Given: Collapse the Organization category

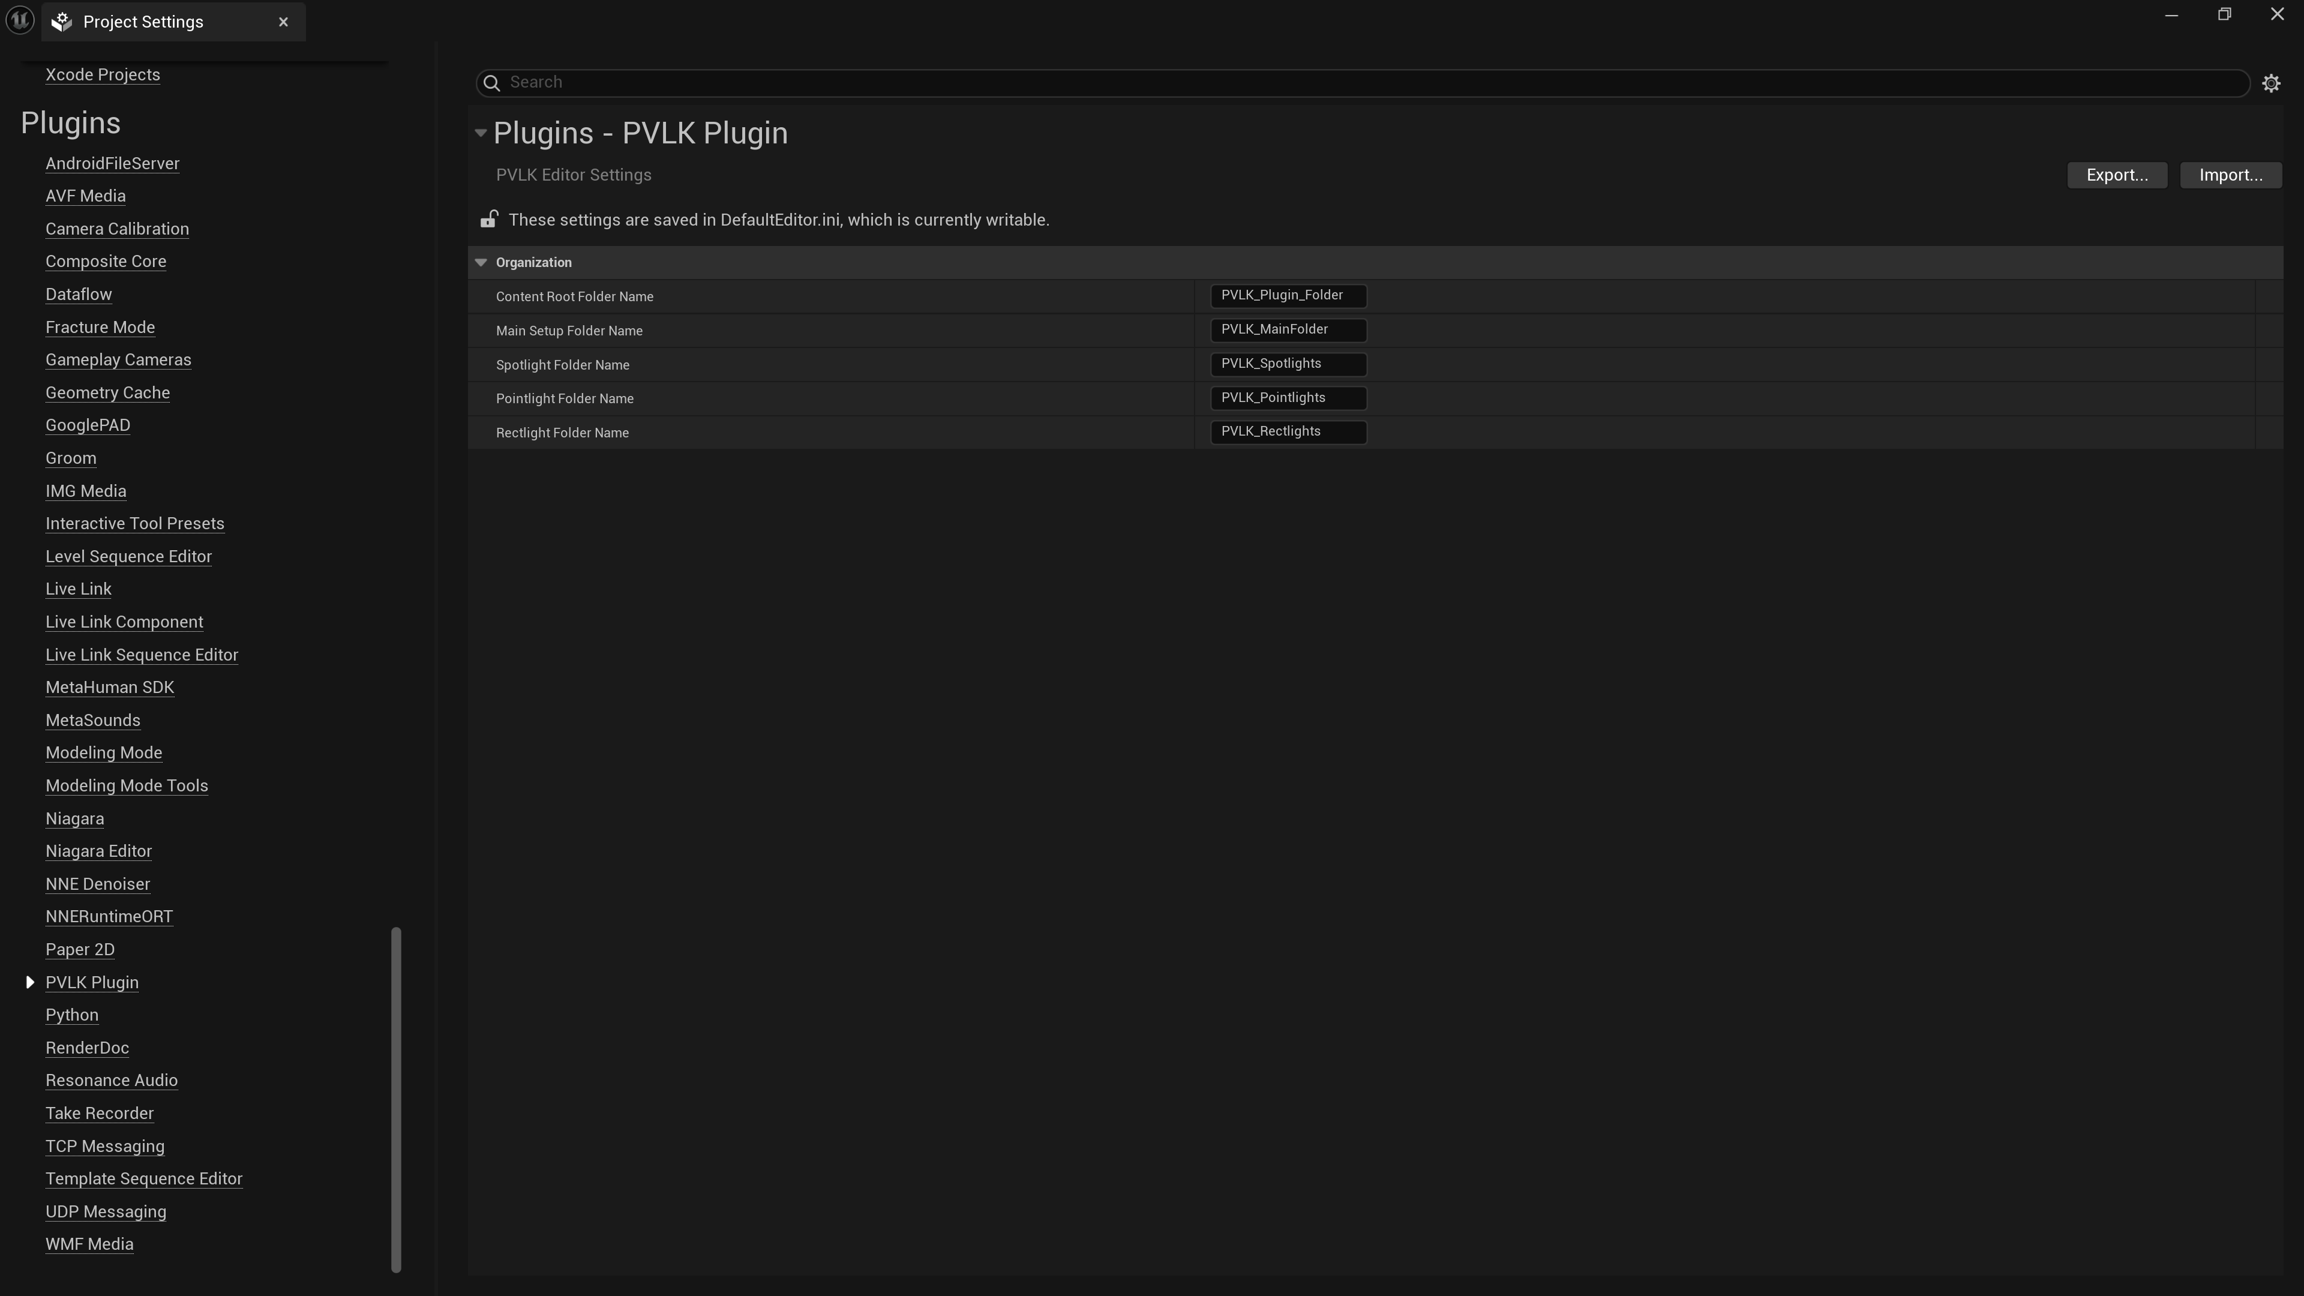Looking at the screenshot, I should (480, 262).
